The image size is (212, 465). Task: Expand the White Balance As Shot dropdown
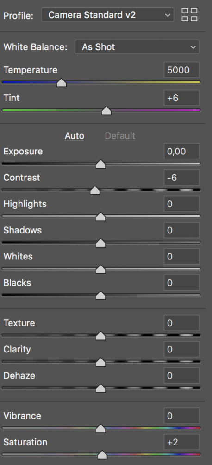click(x=137, y=47)
